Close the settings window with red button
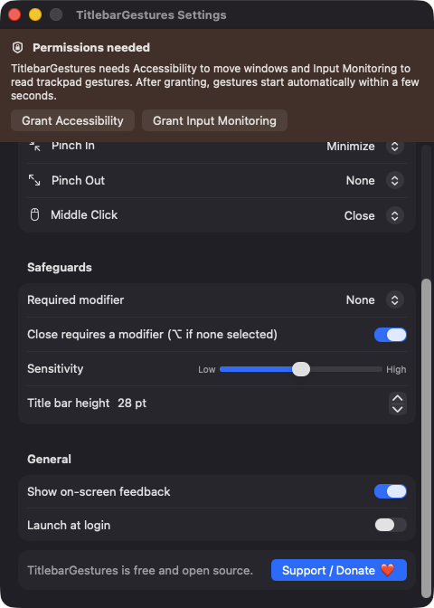The image size is (434, 608). click(14, 14)
